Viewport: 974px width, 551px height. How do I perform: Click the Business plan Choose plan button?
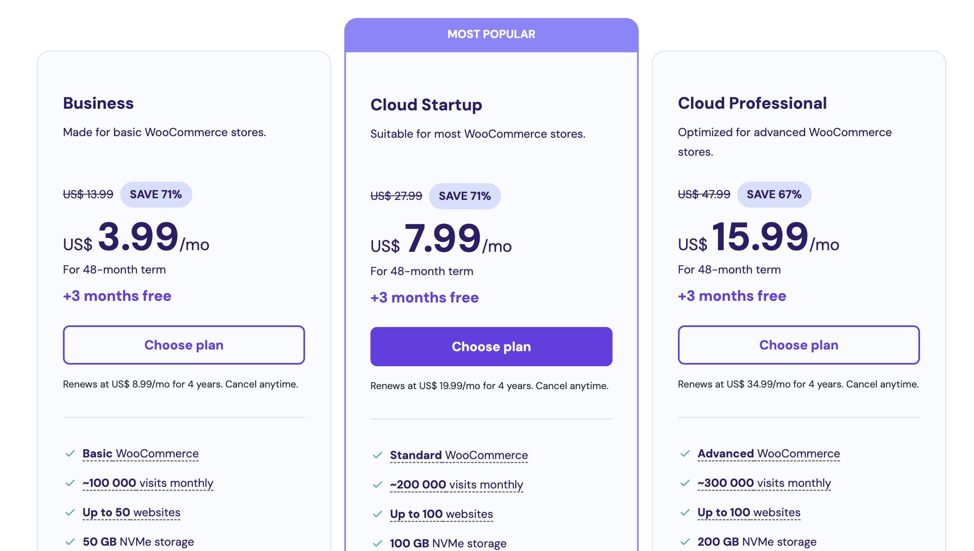[184, 345]
